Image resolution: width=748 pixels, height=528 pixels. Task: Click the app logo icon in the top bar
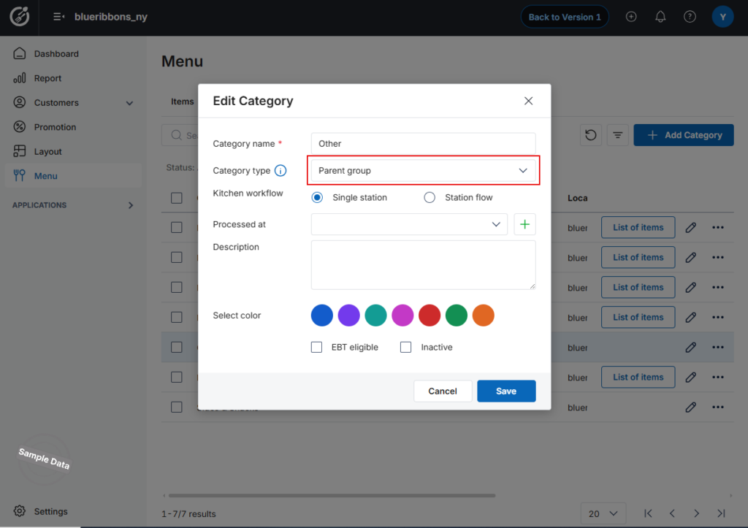pos(20,17)
